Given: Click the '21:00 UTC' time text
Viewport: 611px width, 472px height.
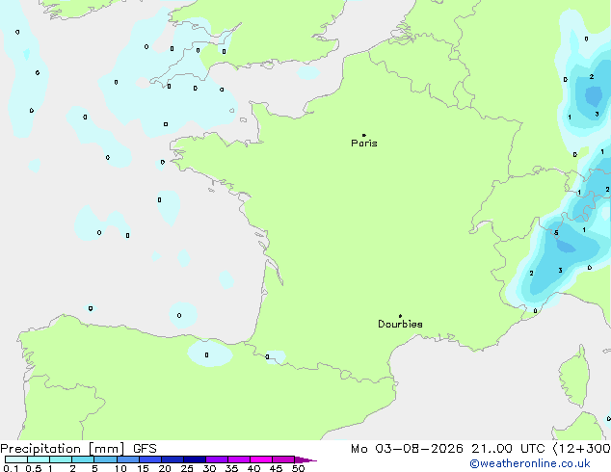Looking at the screenshot, I should point(508,449).
